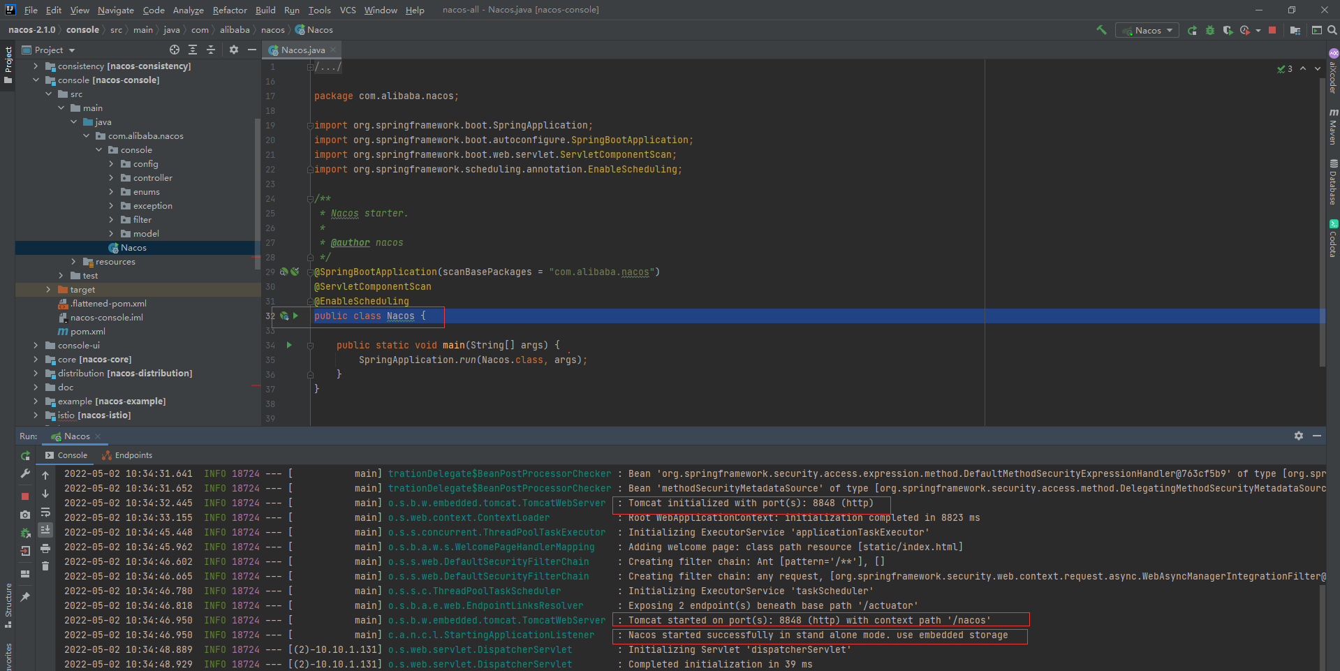Collapse console [nacos-console] module
1340x671 pixels.
[36, 80]
